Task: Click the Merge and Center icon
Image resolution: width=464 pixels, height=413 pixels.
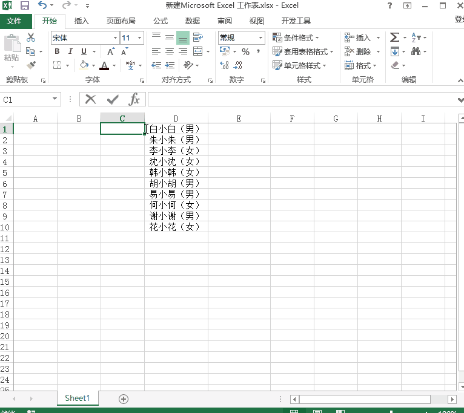Action: (x=197, y=51)
